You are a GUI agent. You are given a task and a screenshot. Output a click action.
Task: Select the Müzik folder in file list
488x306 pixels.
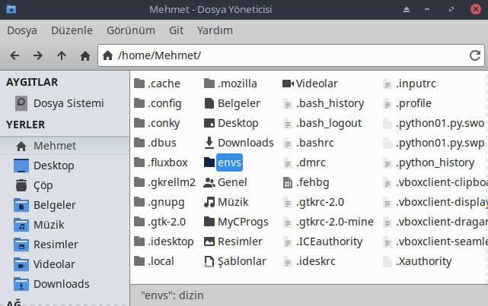[x=226, y=202]
